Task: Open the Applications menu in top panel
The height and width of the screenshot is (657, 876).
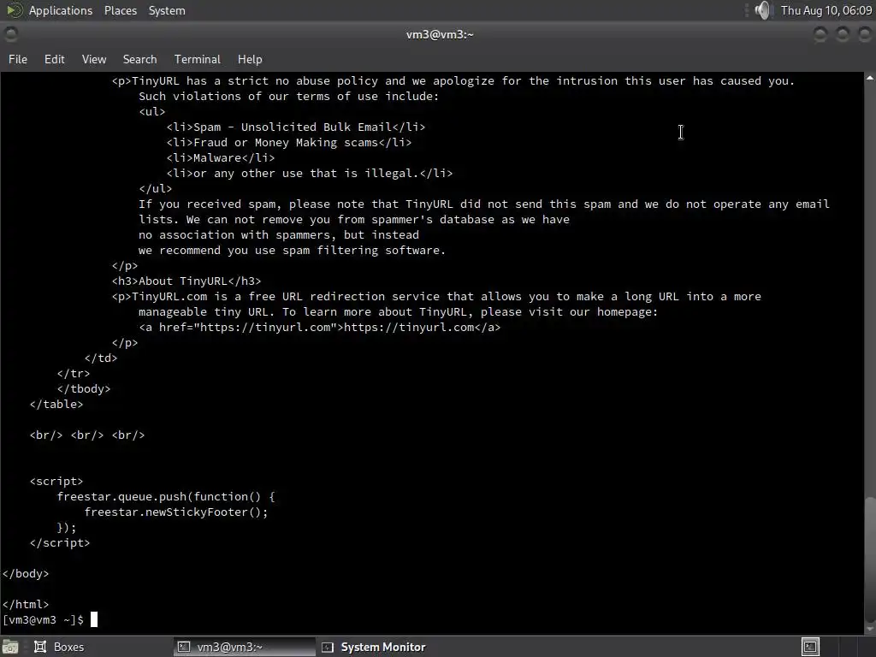Action: [x=61, y=10]
